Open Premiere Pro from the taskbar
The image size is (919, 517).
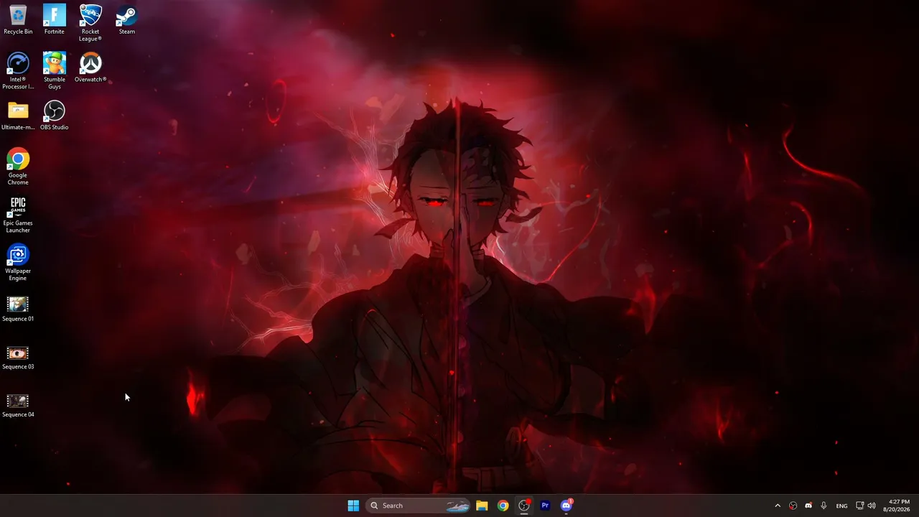tap(545, 506)
